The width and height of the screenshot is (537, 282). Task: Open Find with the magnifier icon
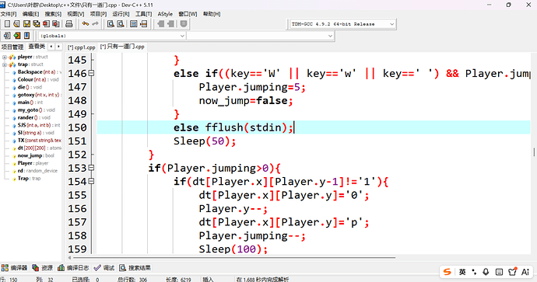tap(111, 23)
